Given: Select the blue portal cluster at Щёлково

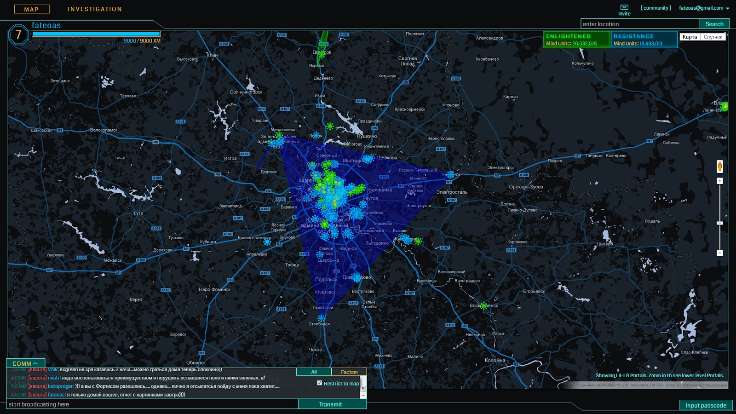Looking at the screenshot, I should coord(368,159).
